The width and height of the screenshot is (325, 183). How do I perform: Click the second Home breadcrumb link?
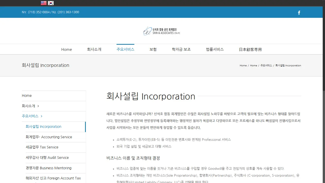coord(254,66)
